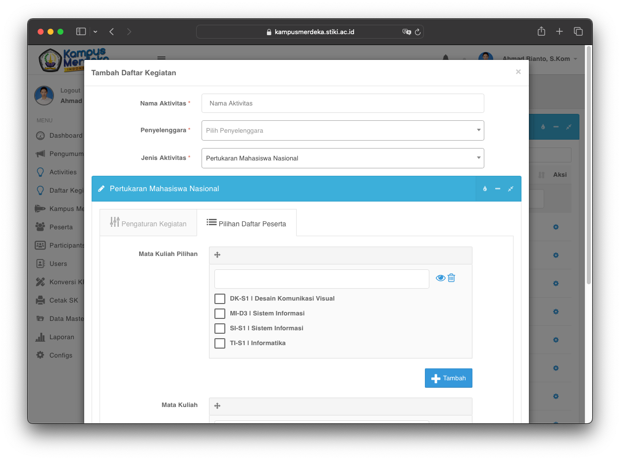Click the move handle icon in Mata Kuliah Pilihan
The height and width of the screenshot is (460, 620).
coord(217,255)
